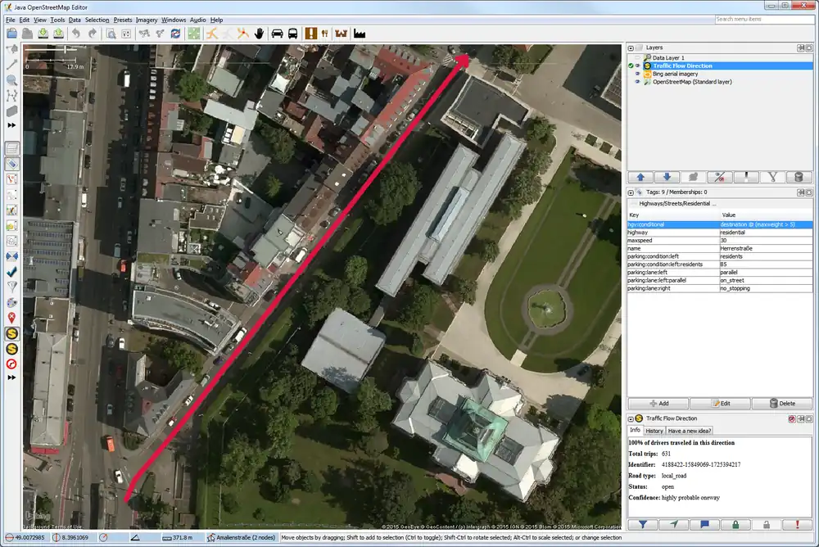
Task: Switch to the History tab
Action: 654,430
